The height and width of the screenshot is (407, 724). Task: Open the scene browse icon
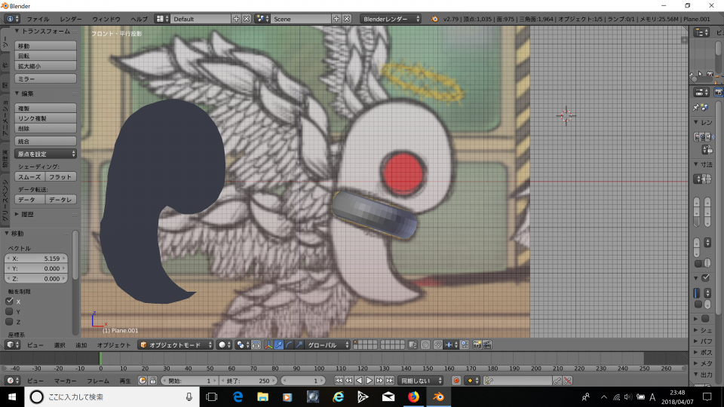tap(262, 19)
